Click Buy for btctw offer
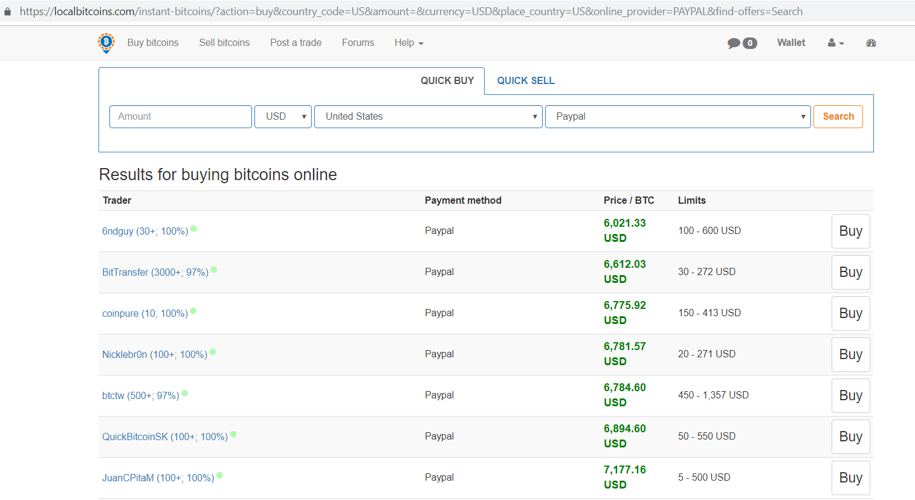Image resolution: width=915 pixels, height=500 pixels. (x=850, y=395)
